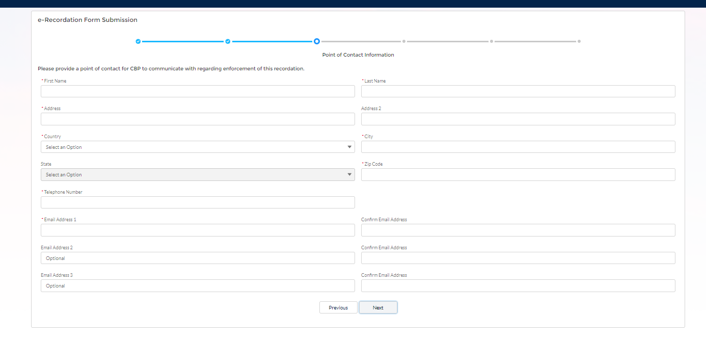Select the Address text field
Screen dimensions: 706x340
pos(198,119)
